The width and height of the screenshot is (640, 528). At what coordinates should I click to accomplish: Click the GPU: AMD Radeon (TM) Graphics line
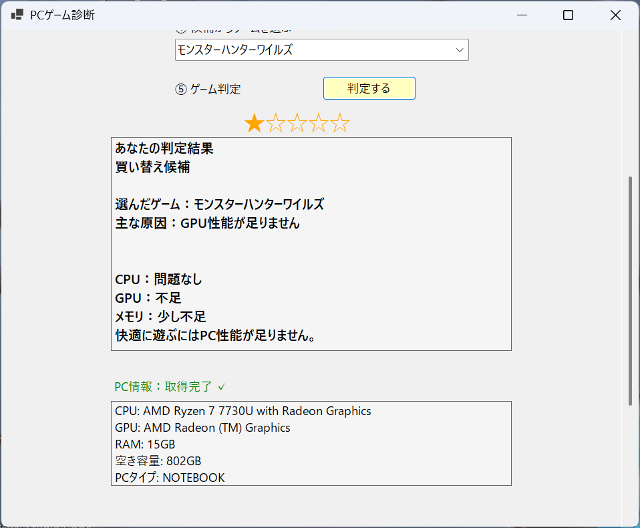tap(202, 428)
